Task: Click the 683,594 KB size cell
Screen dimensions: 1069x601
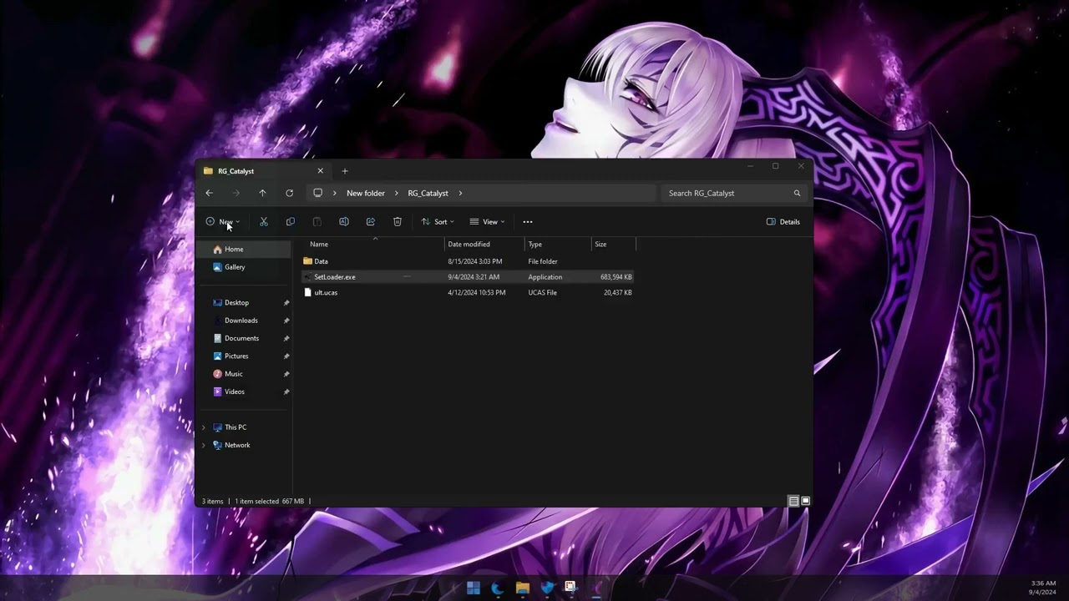Action: pyautogui.click(x=616, y=277)
